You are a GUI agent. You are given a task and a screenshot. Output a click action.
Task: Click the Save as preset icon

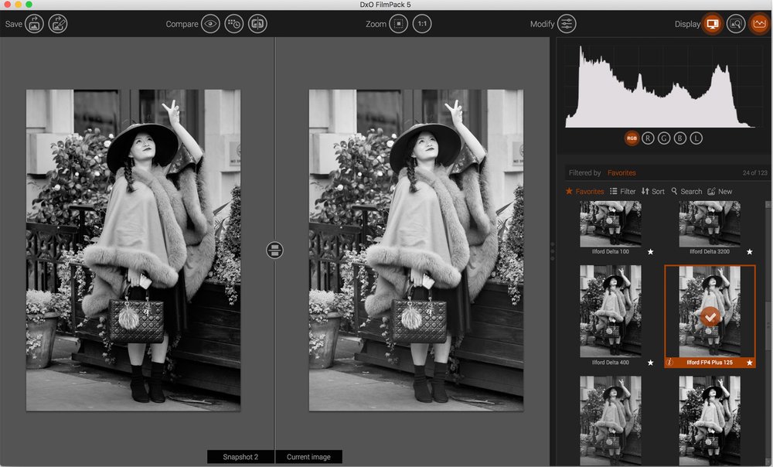tap(58, 24)
